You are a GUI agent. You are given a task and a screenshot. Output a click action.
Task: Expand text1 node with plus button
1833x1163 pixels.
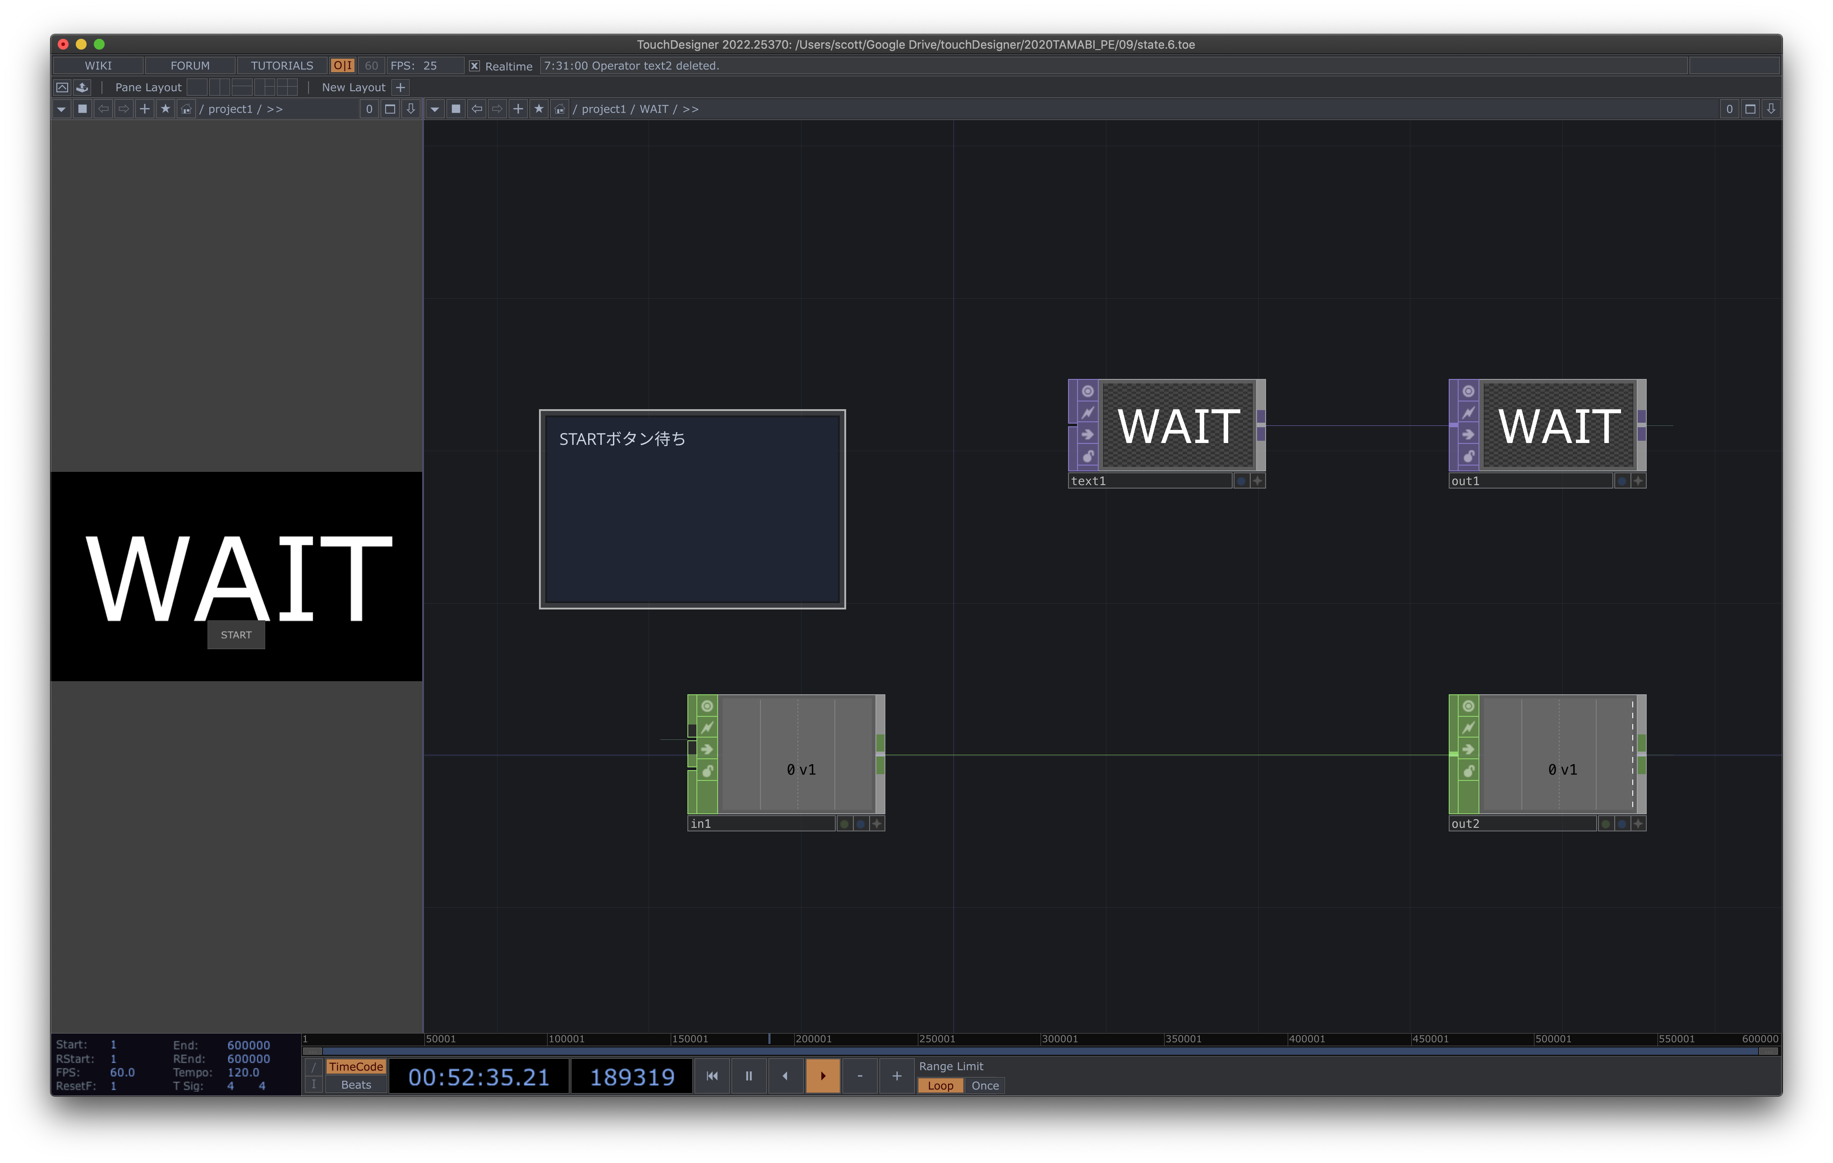[1257, 481]
